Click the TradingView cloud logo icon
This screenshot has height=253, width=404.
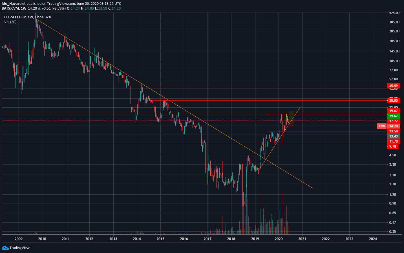5,248
